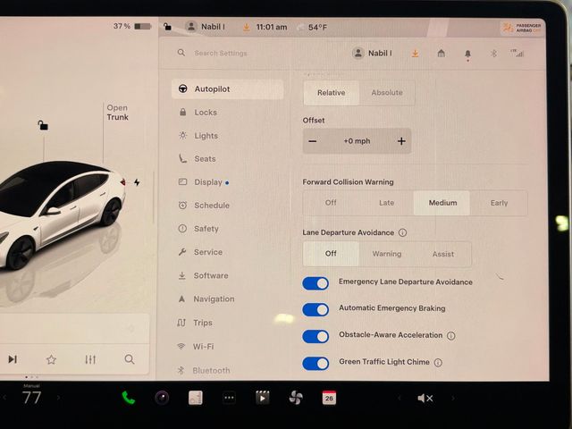The height and width of the screenshot is (429, 572).
Task: Open the Software settings section
Action: coord(203,275)
